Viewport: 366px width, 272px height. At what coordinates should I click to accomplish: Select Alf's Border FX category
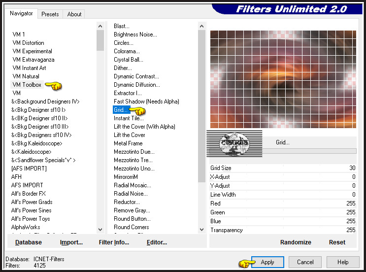point(29,194)
